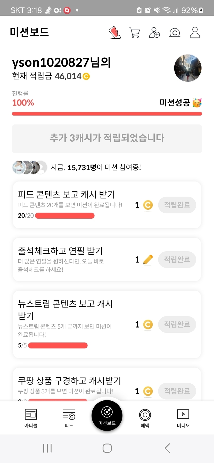Switch to the 아티클 tab

31,418
